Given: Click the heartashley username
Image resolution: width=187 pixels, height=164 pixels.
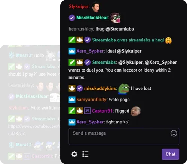Looking at the screenshot, I should point(81,29).
